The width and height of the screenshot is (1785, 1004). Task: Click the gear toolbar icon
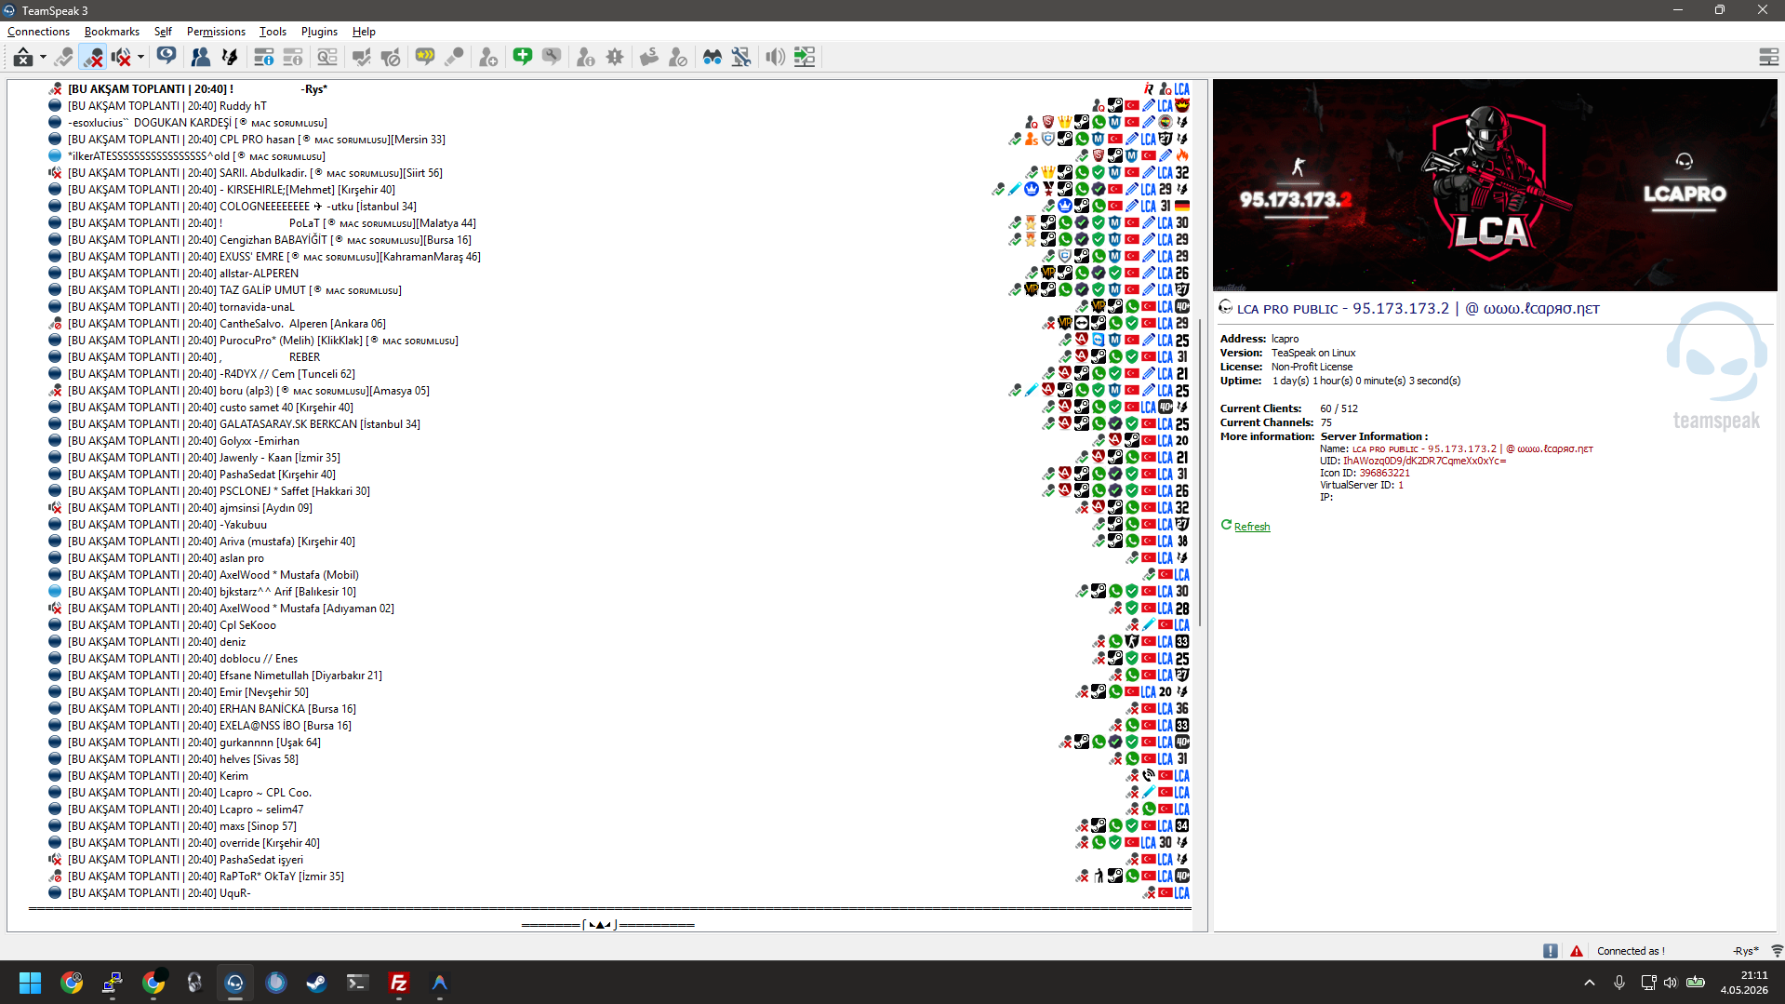click(x=615, y=57)
